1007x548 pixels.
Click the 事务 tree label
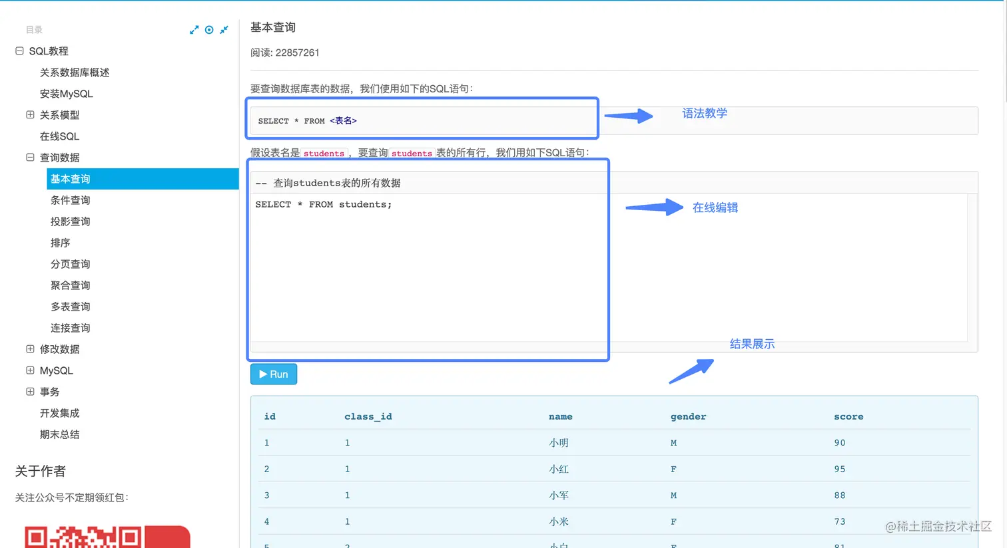coord(49,392)
